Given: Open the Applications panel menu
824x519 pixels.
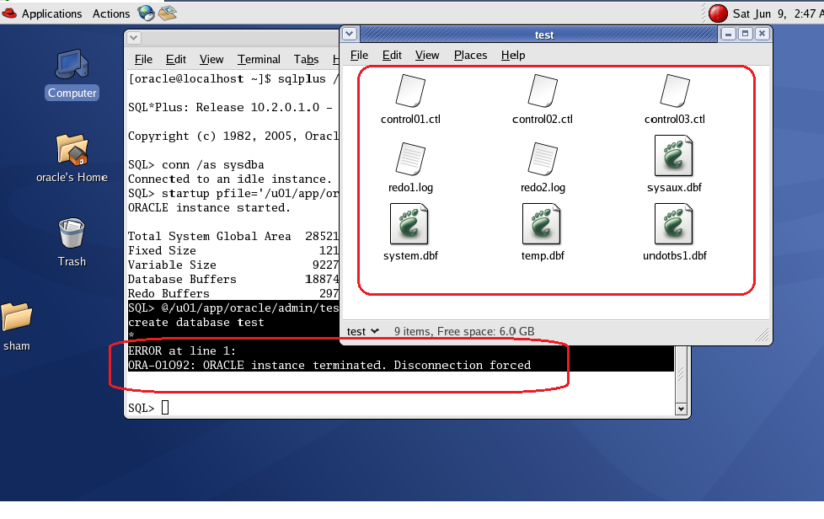Looking at the screenshot, I should tap(51, 13).
